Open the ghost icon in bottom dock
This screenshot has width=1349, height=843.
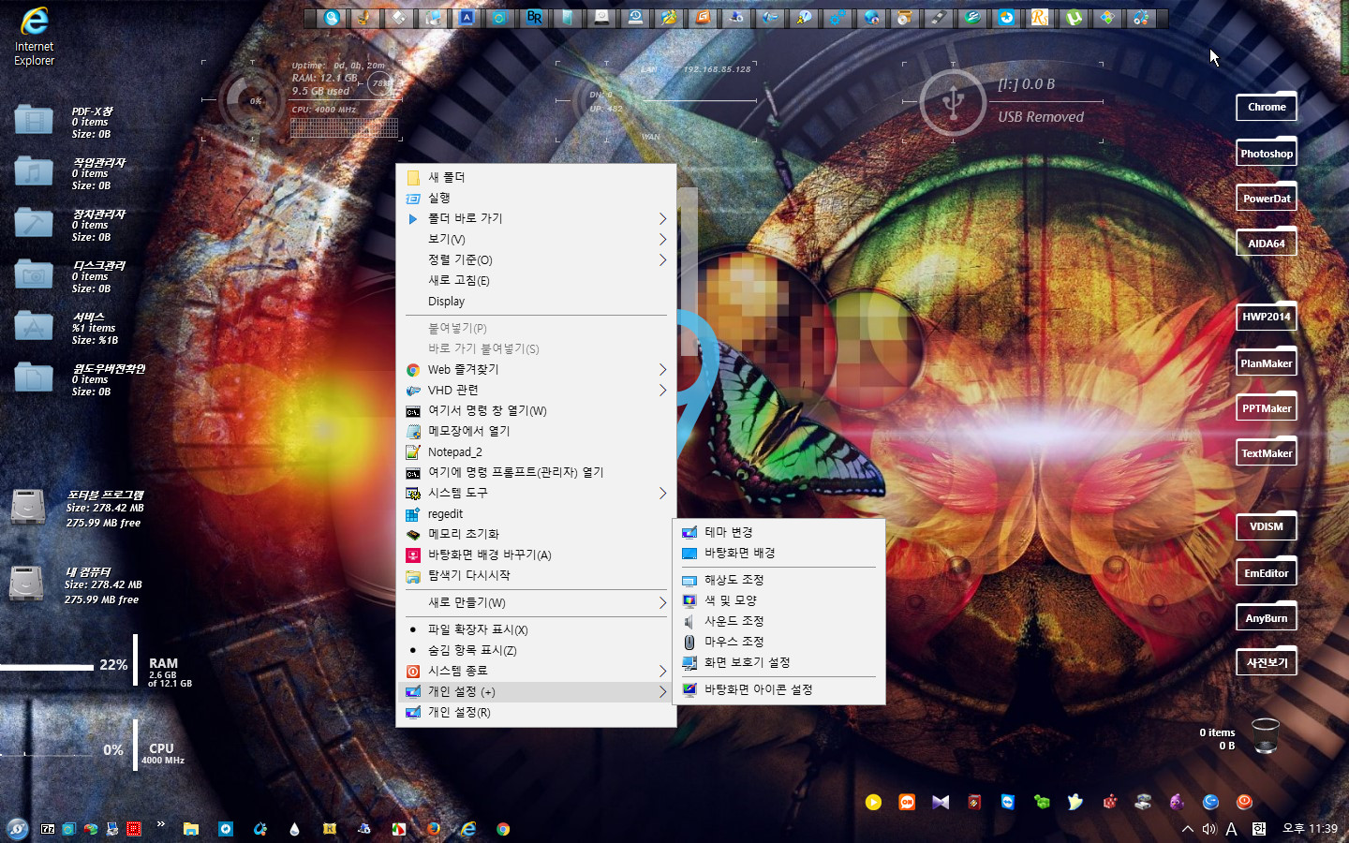point(1075,802)
